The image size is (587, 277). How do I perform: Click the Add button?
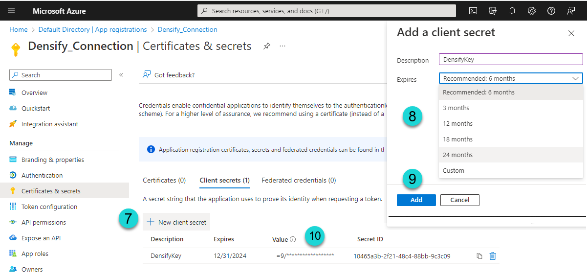(x=416, y=200)
